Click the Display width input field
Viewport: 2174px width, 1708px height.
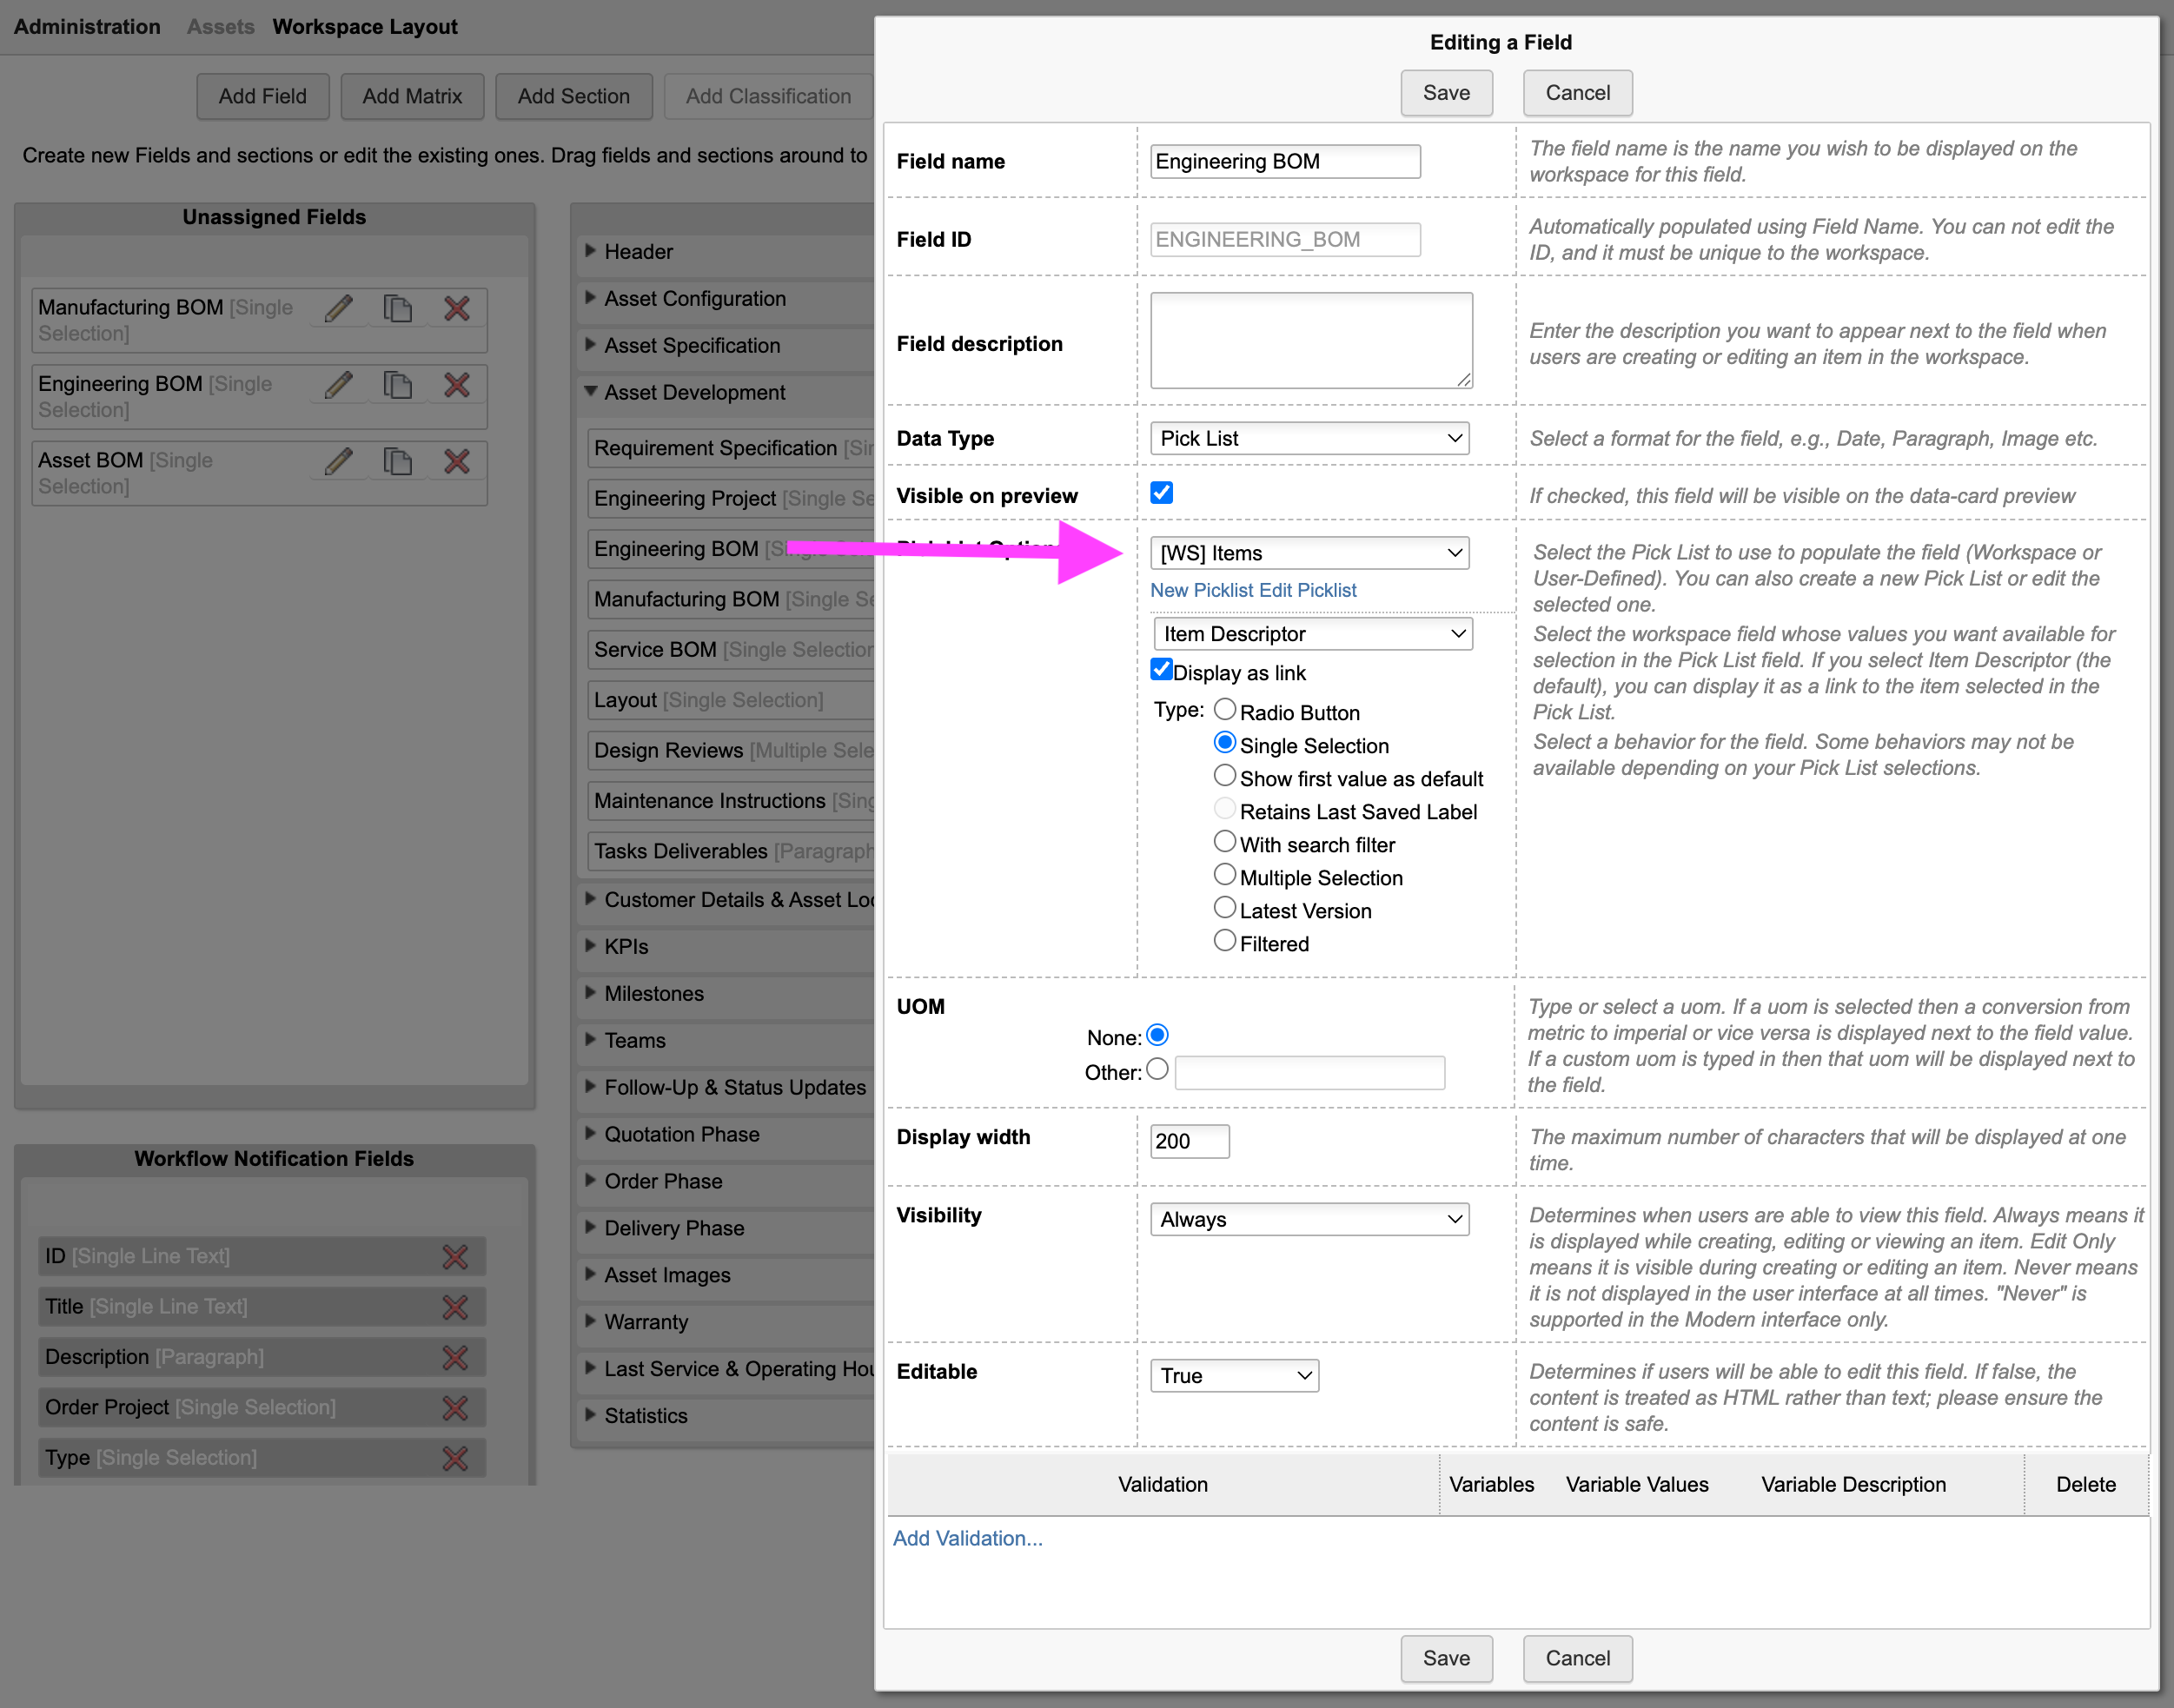point(1189,1141)
